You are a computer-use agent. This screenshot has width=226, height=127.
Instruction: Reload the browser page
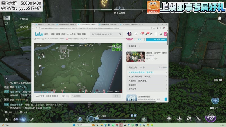click(36, 28)
